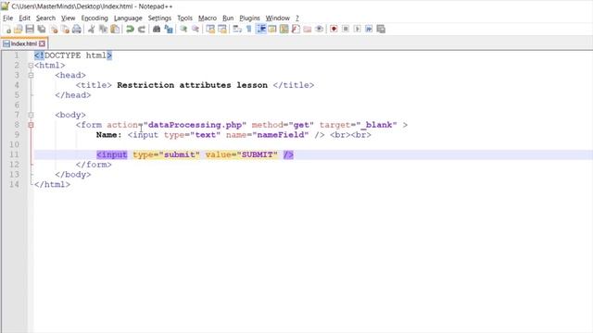The image size is (593, 333).
Task: Open the Window menu
Action: (277, 18)
